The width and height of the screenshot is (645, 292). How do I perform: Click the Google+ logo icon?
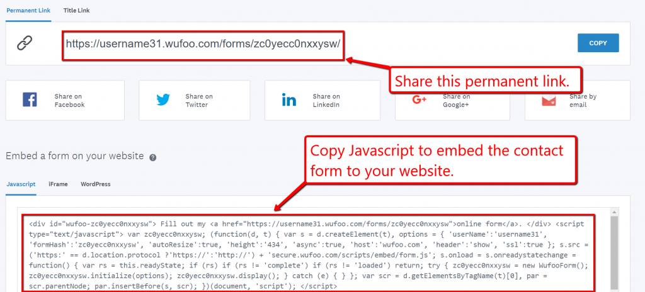tap(419, 100)
